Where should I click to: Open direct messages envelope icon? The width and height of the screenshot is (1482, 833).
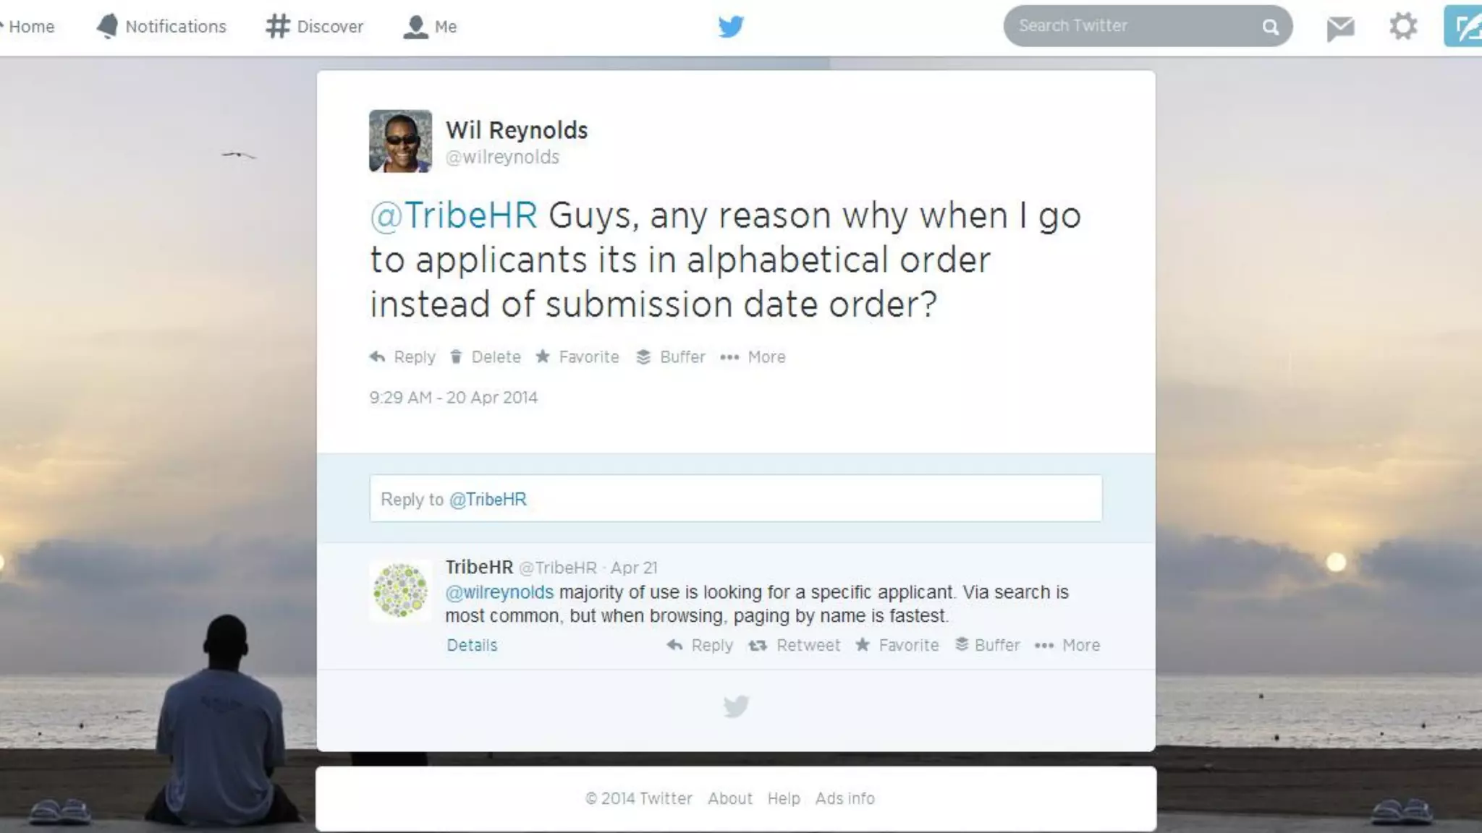(x=1340, y=27)
